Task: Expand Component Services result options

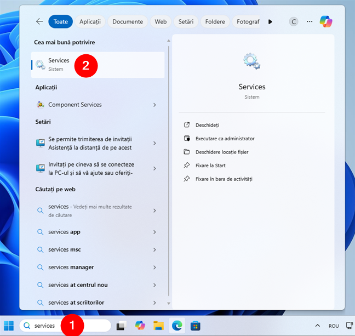Action: point(154,105)
